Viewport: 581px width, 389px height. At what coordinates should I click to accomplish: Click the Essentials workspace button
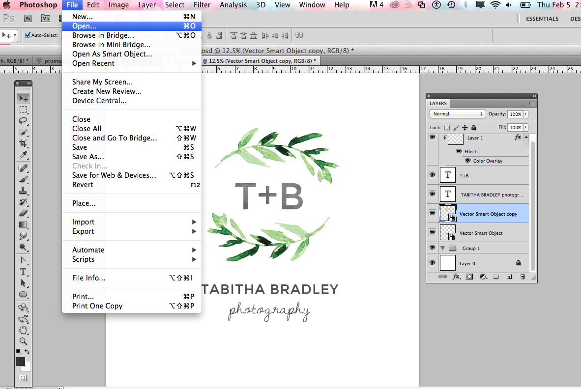click(542, 19)
